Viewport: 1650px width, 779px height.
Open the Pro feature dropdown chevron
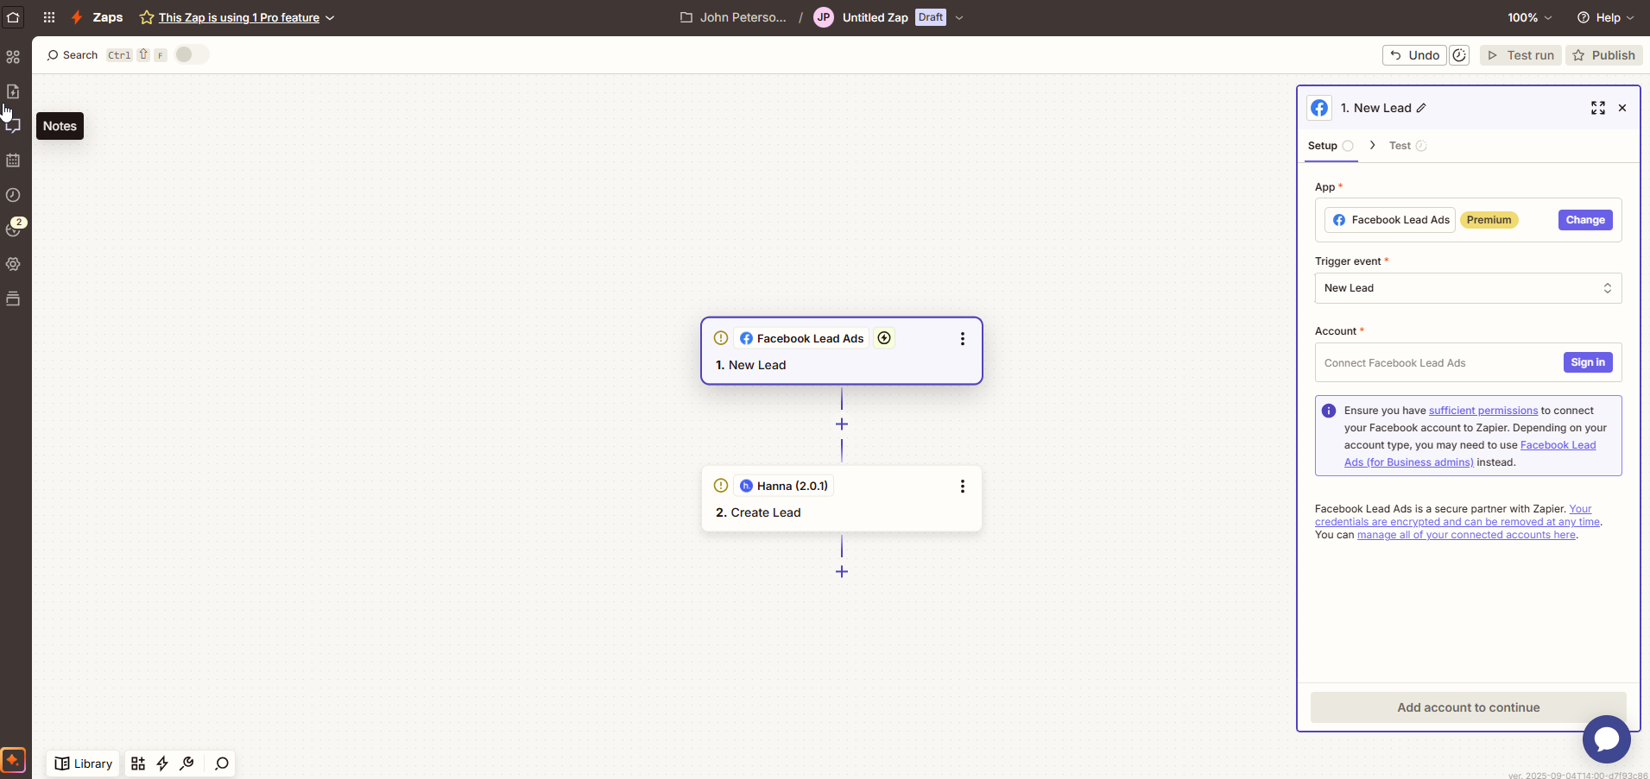pos(330,18)
